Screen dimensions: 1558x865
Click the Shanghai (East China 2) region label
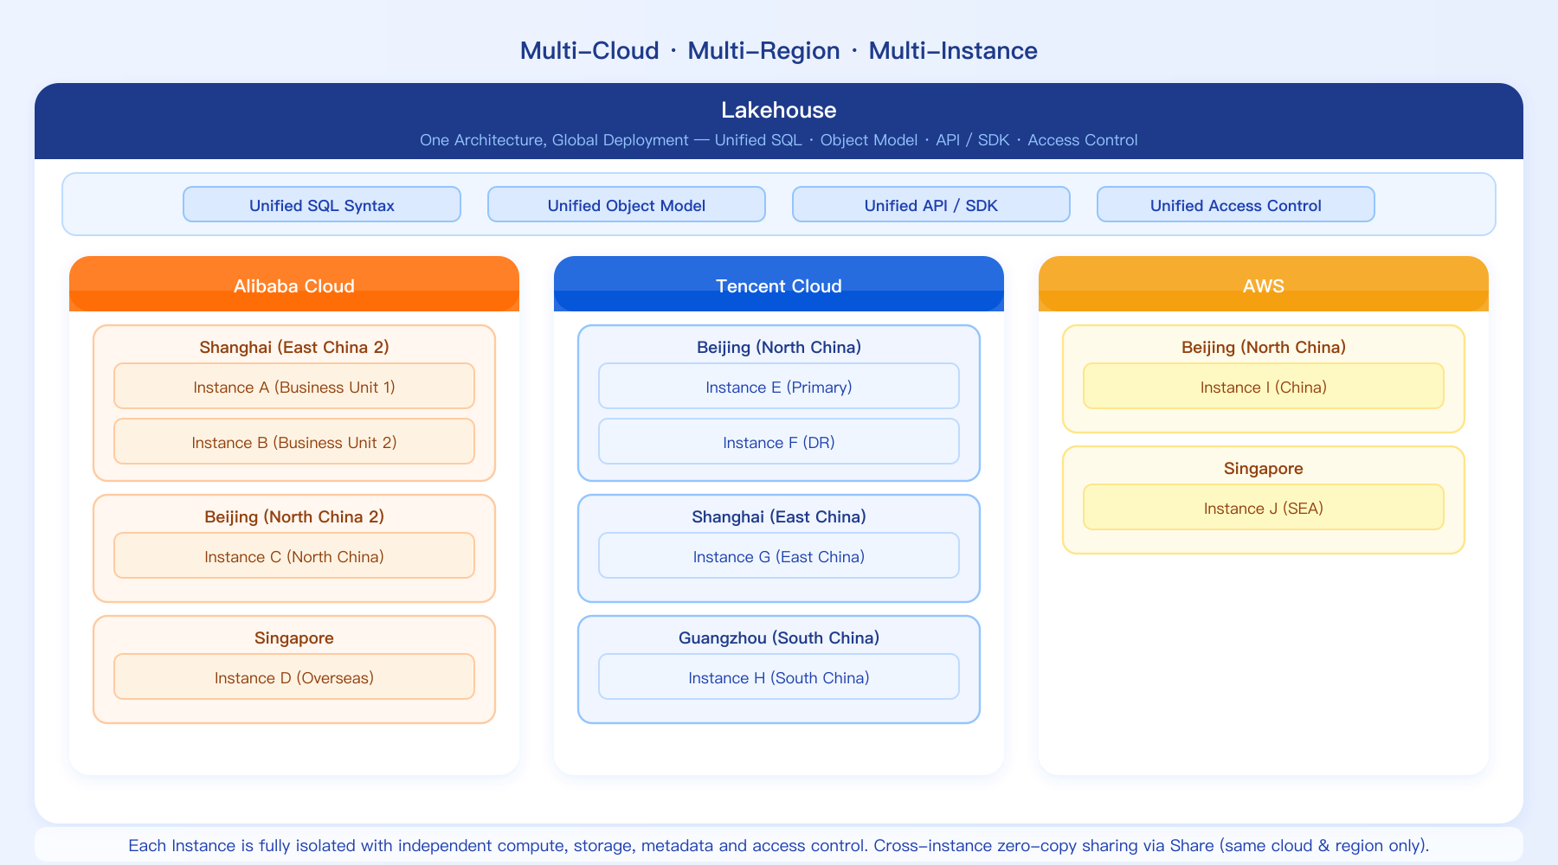294,347
